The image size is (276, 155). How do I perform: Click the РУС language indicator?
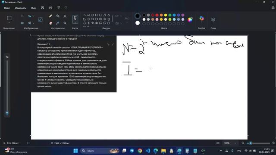coord(239,151)
